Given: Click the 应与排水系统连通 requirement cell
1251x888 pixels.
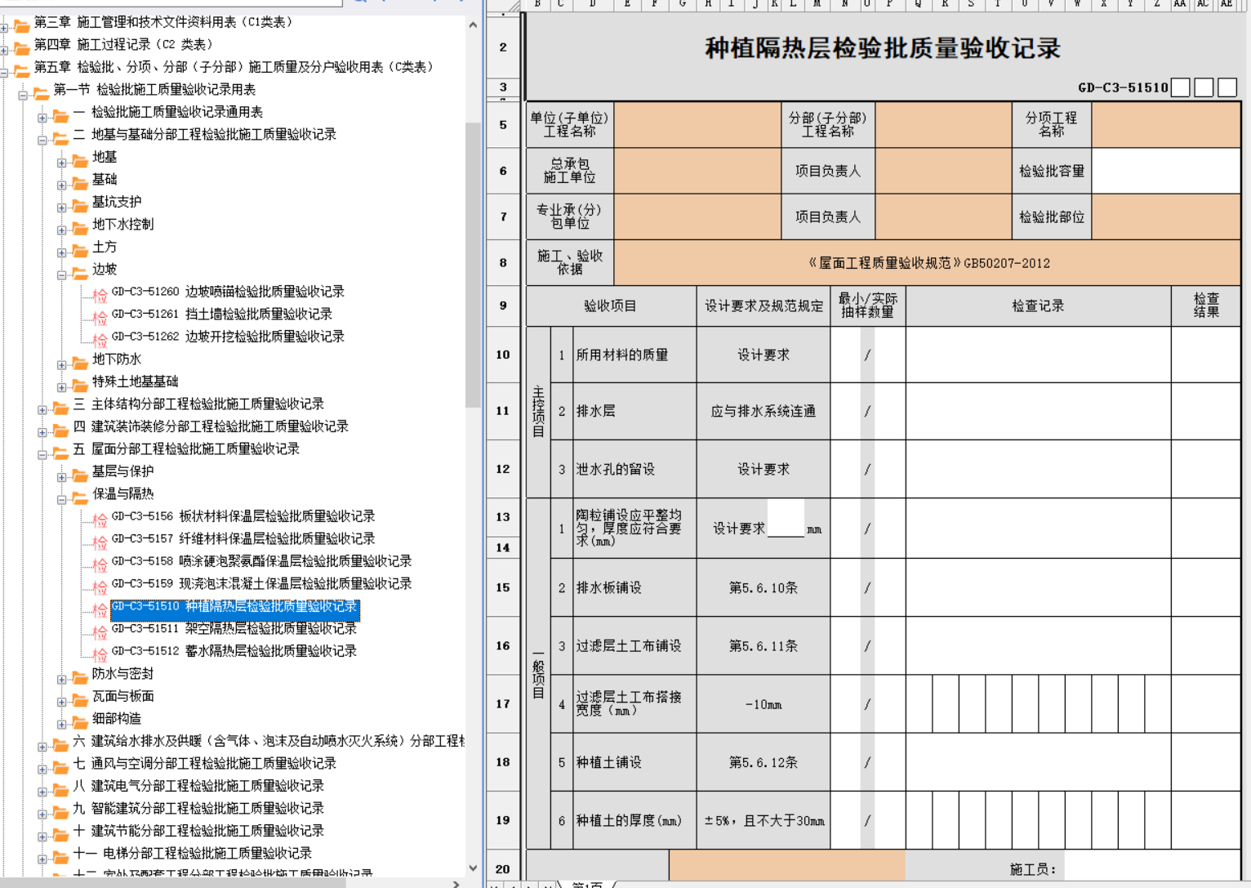Looking at the screenshot, I should click(764, 412).
